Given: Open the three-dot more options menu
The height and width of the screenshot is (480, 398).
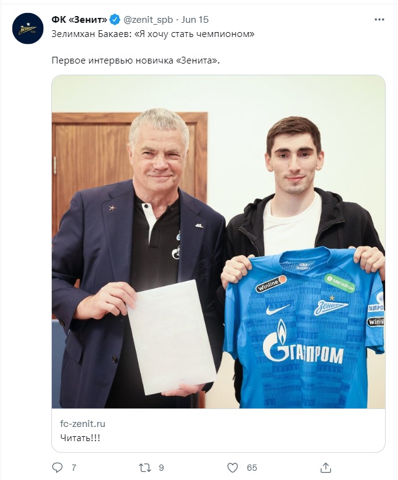Looking at the screenshot, I should coord(379,20).
